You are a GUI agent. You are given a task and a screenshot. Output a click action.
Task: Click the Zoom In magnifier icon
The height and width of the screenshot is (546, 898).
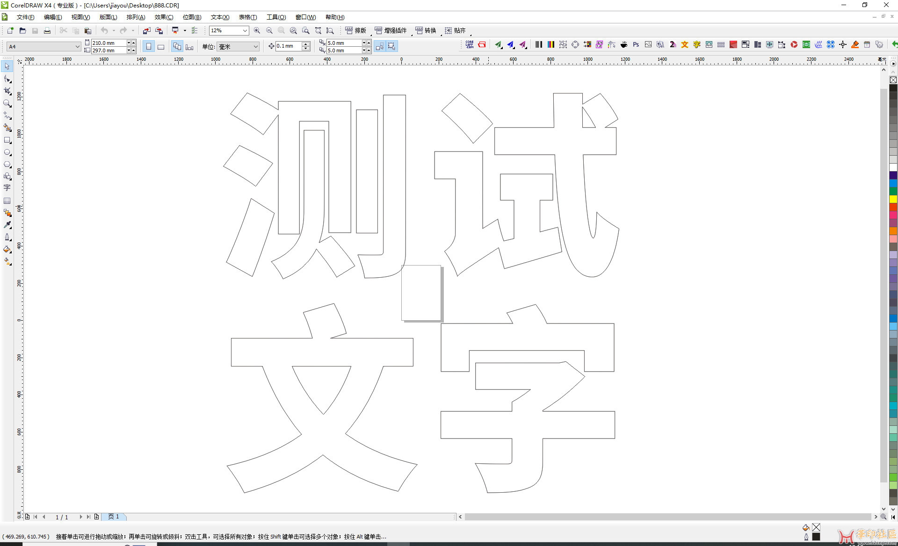point(257,30)
